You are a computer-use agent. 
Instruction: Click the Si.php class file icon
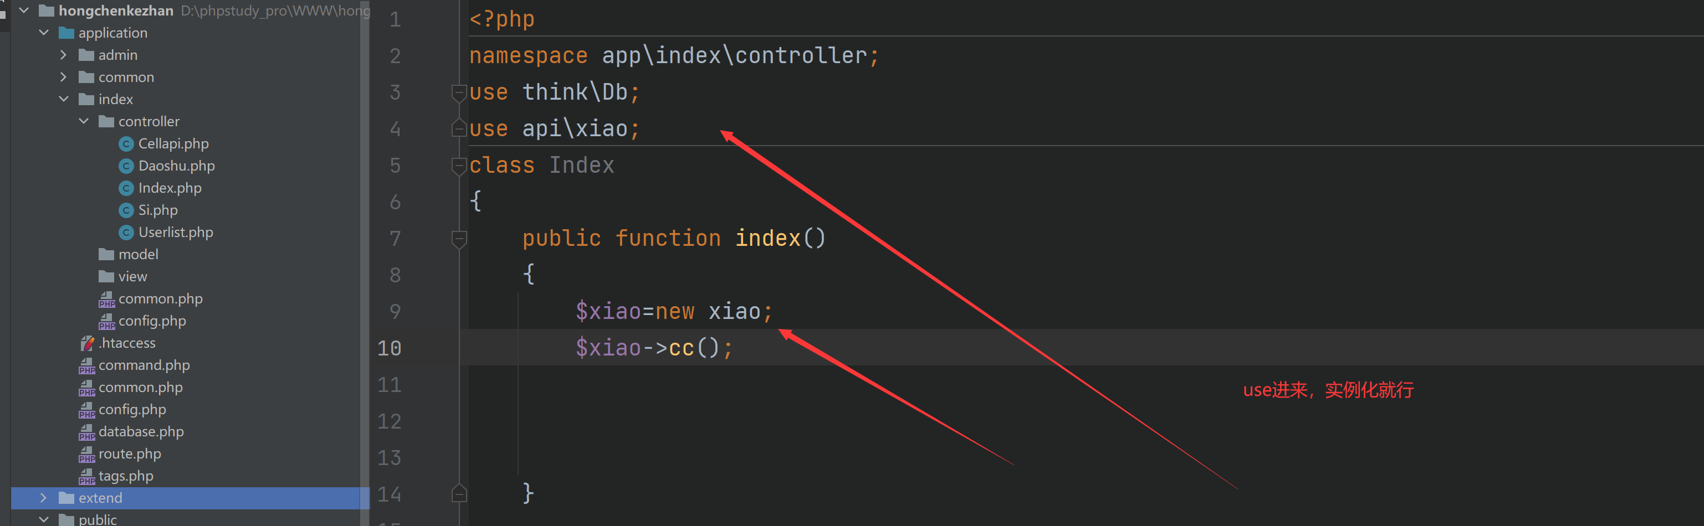[x=126, y=210]
